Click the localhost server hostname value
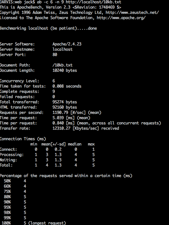Screen dimensions: 169x225 point(63,49)
